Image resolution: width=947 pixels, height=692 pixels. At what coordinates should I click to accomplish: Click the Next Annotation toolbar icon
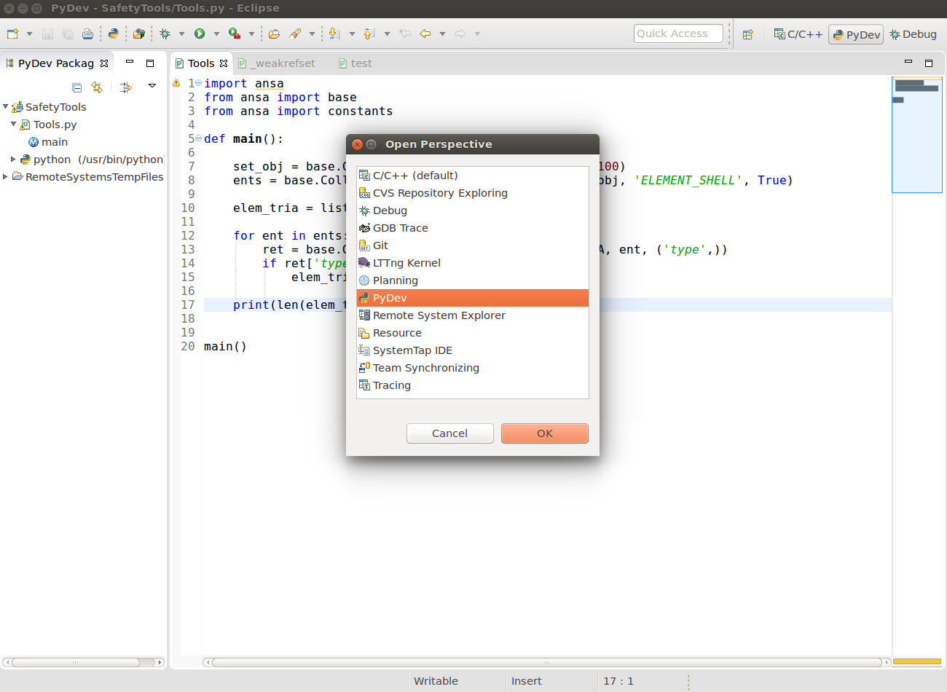[x=334, y=34]
